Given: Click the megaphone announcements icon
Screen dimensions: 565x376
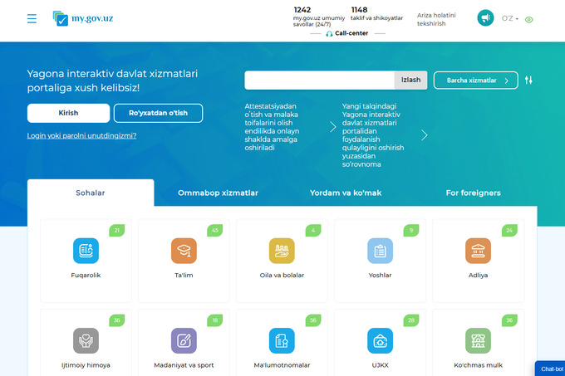Looking at the screenshot, I should (x=485, y=18).
